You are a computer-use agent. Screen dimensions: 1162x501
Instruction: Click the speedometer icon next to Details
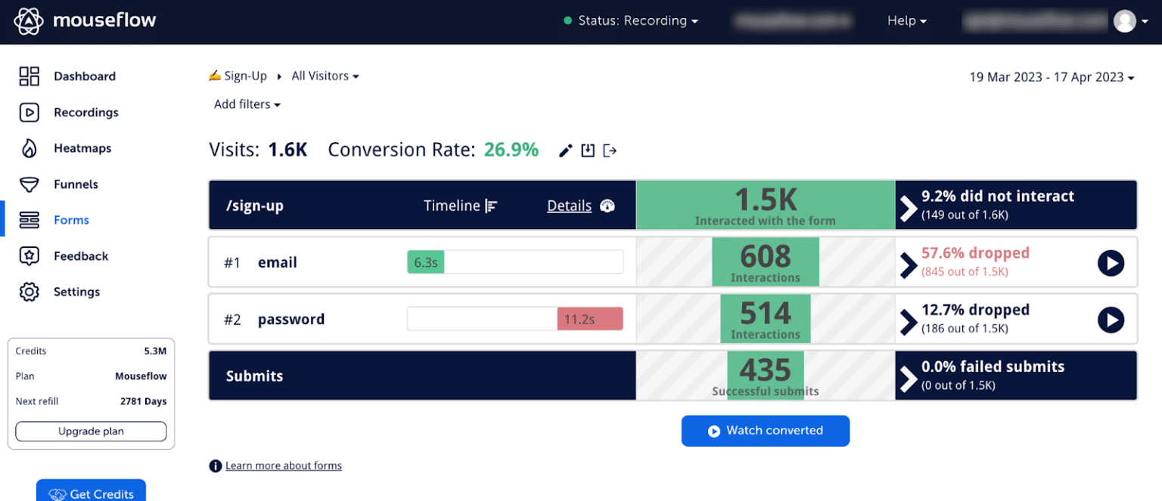click(607, 205)
